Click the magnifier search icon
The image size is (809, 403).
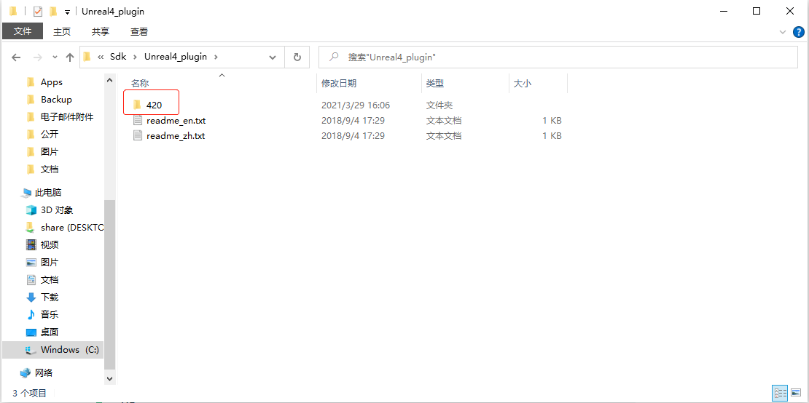[x=335, y=57]
